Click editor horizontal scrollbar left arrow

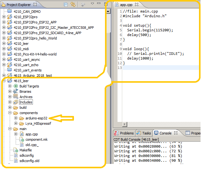[x=125, y=124]
